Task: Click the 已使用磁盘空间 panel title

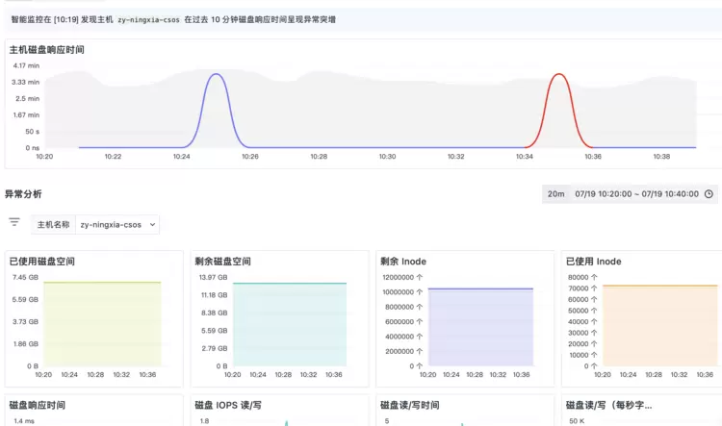Action: click(41, 261)
